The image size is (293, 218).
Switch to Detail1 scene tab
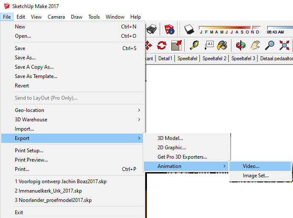tap(165, 59)
